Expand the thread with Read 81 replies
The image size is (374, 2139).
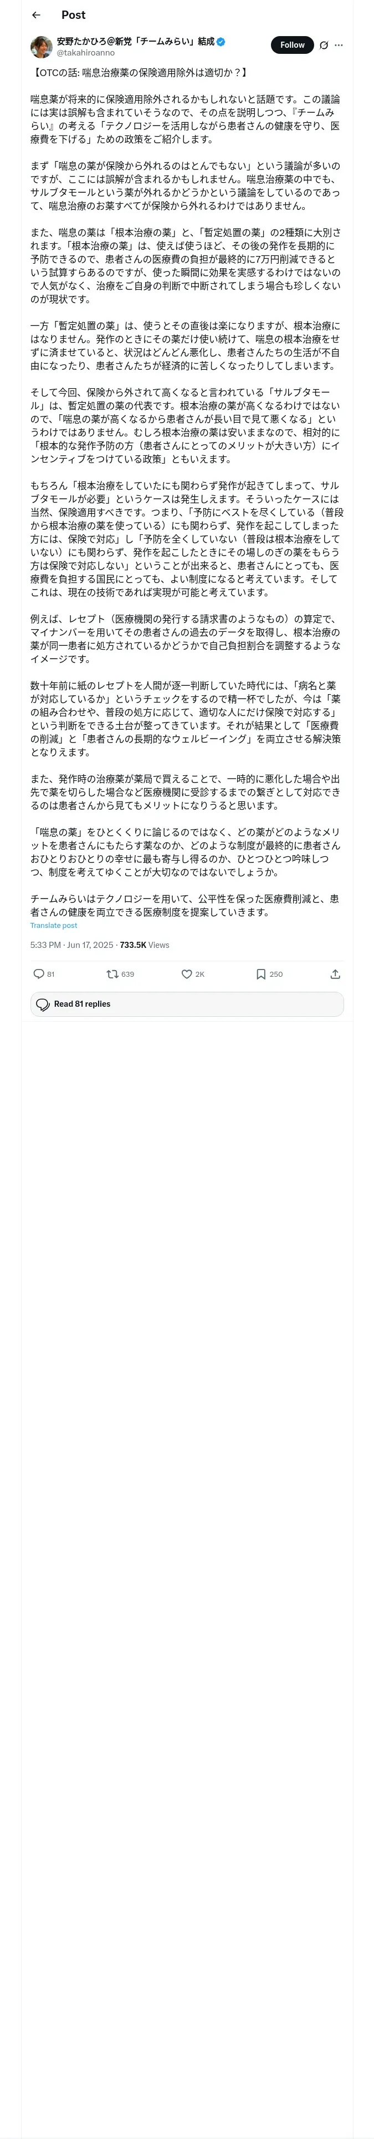point(187,1004)
